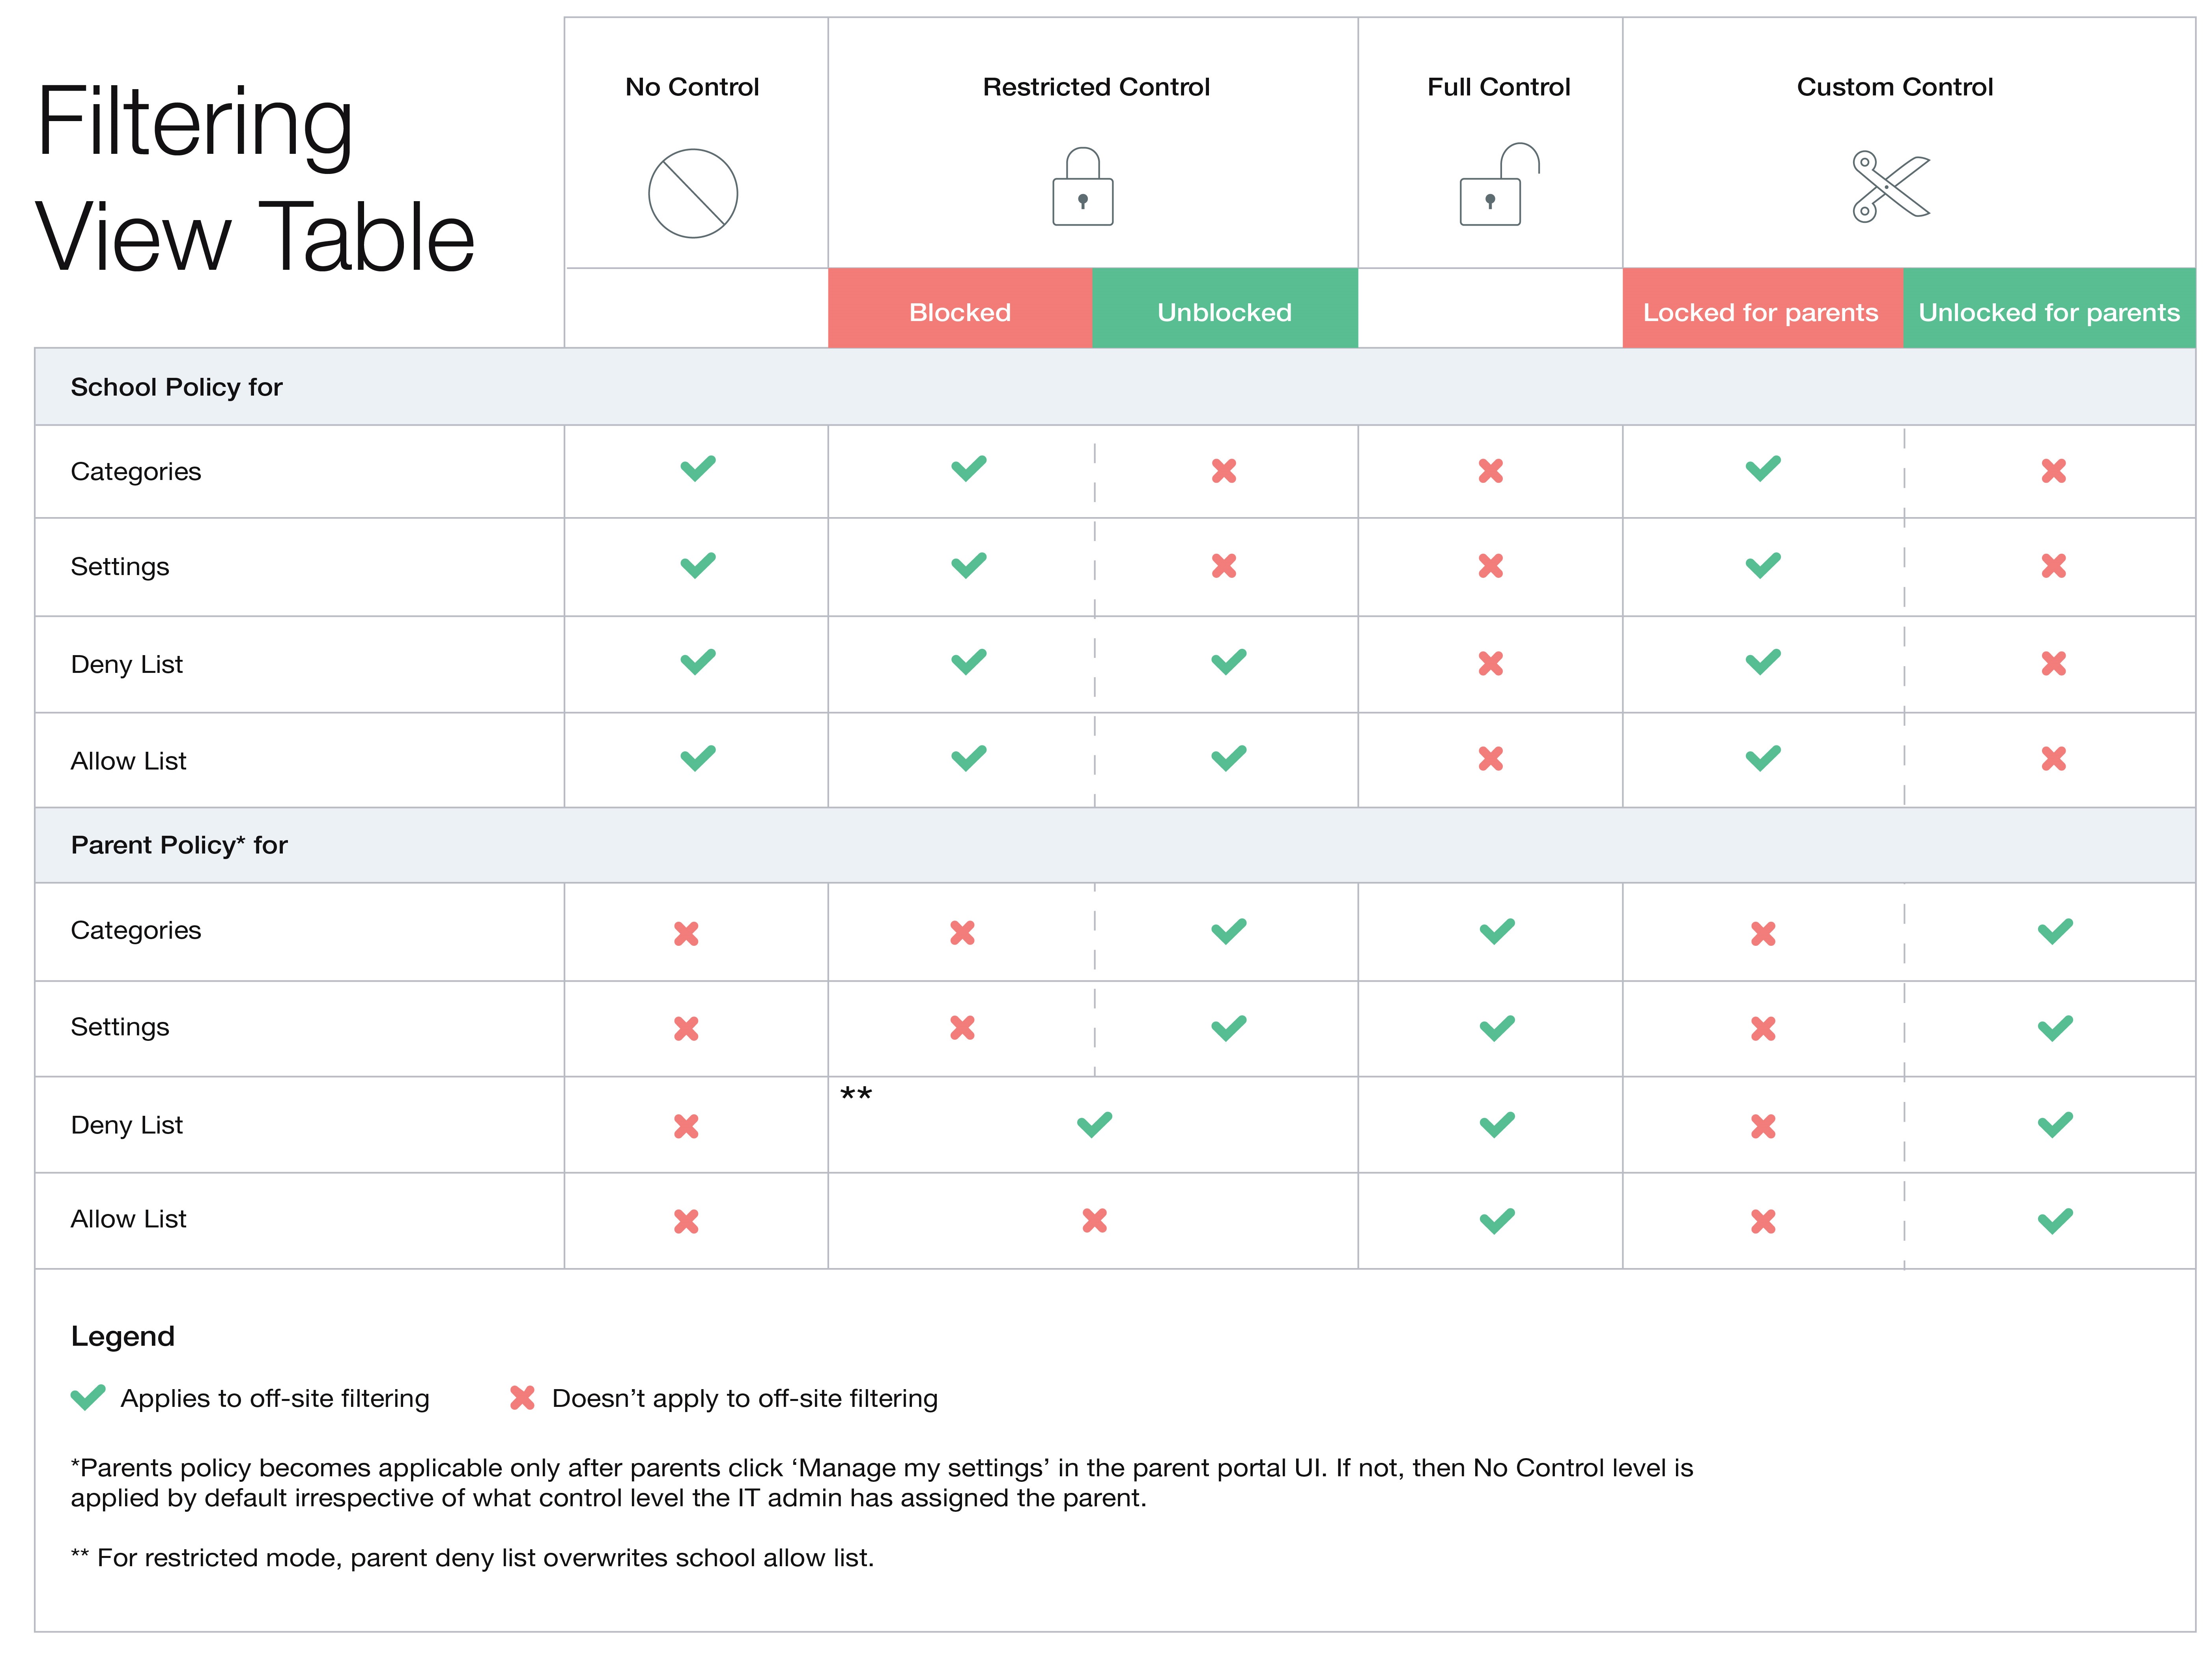Click the Parent Policy* for section header
This screenshot has width=2212, height=1666.
179,845
